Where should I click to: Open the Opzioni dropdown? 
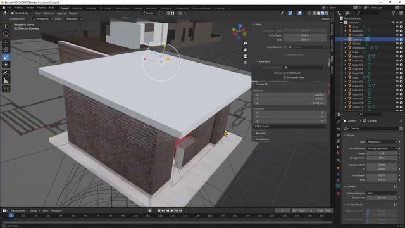tap(326, 19)
